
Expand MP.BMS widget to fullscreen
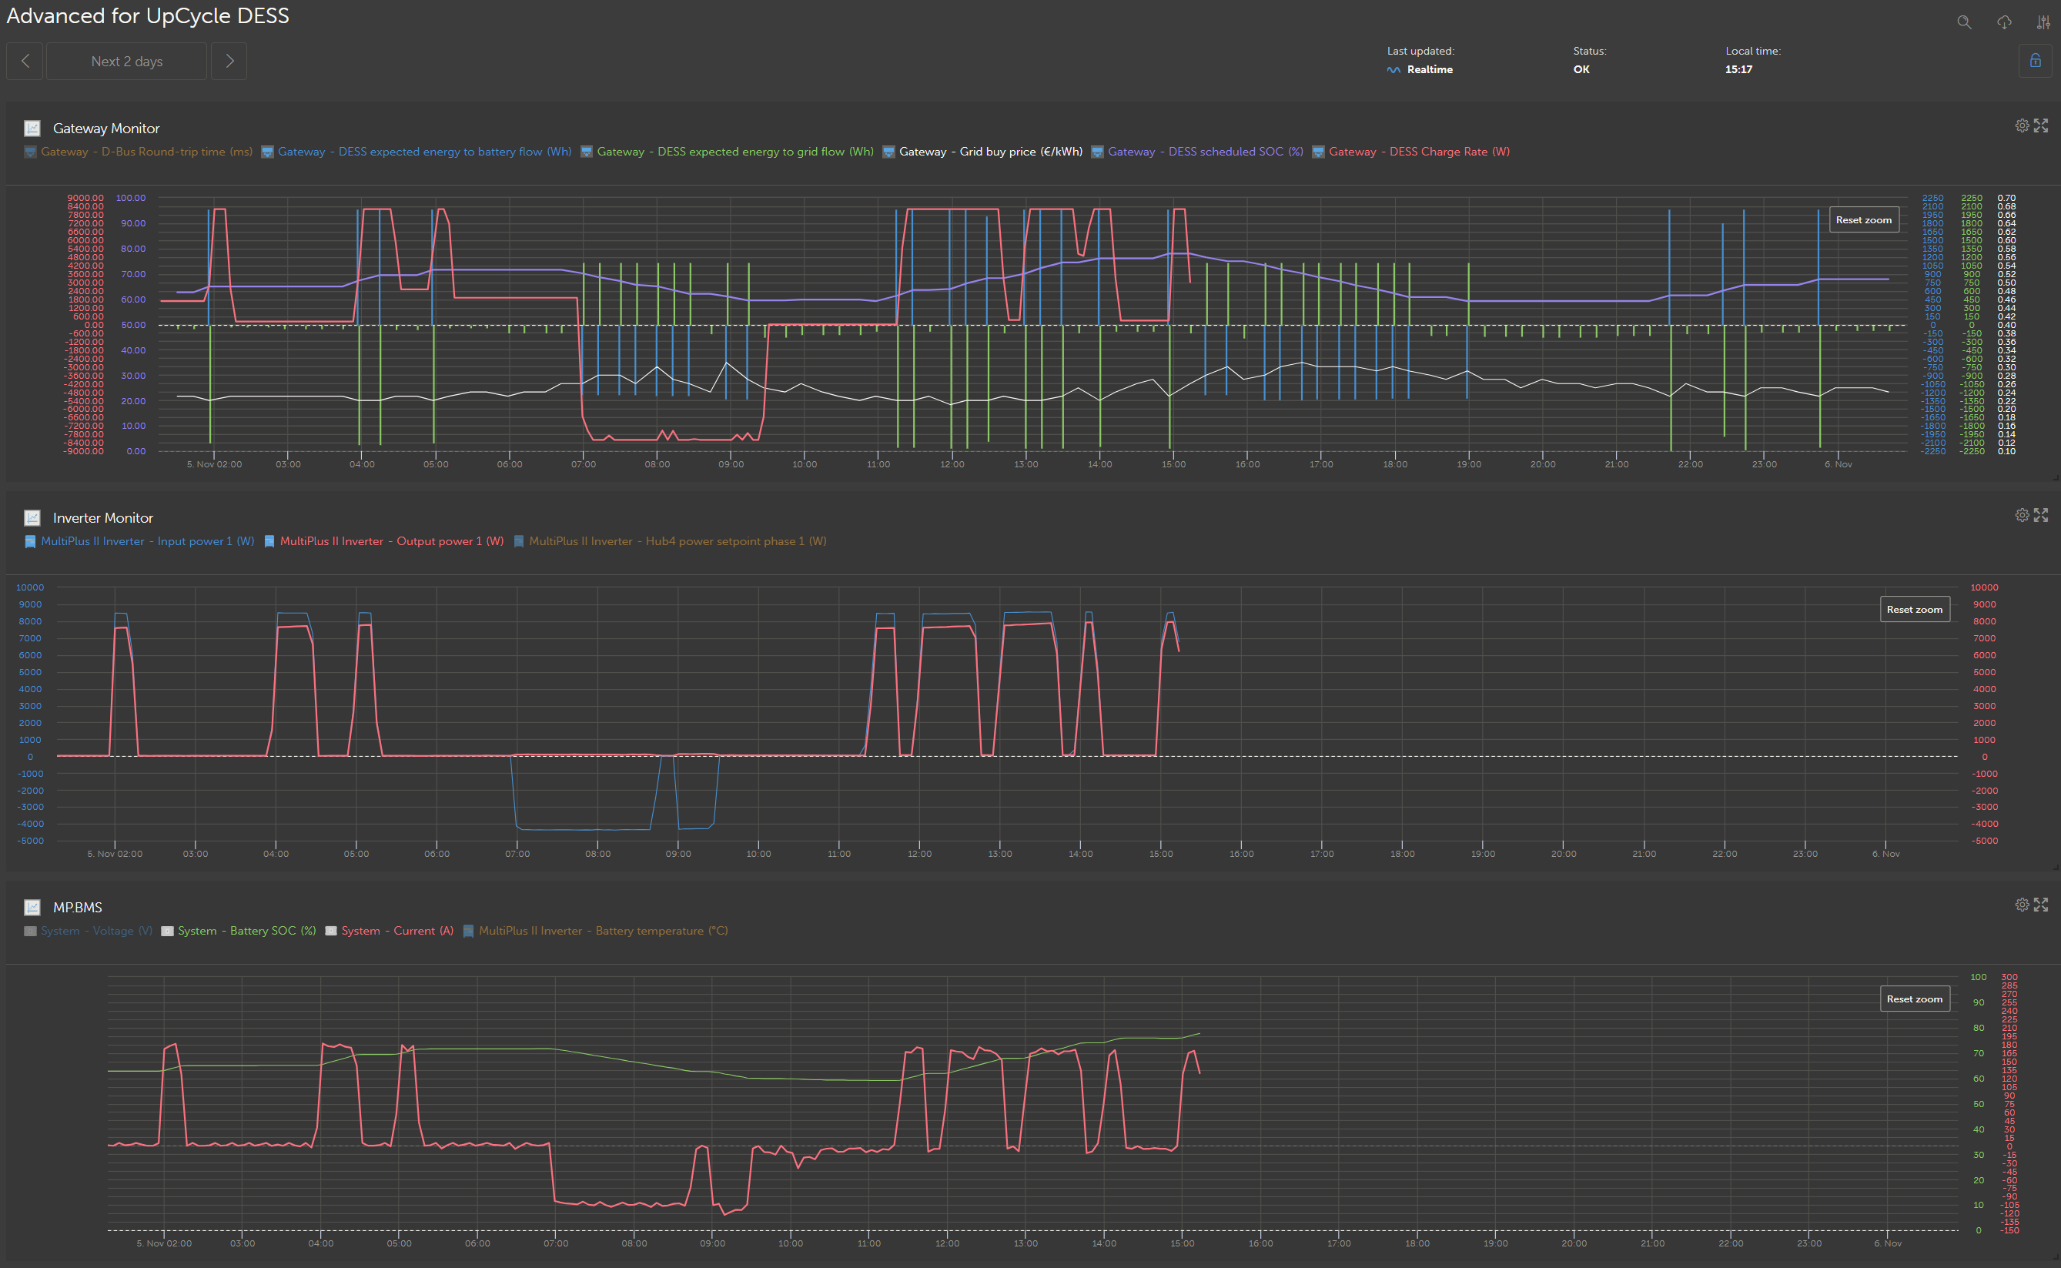[2041, 905]
